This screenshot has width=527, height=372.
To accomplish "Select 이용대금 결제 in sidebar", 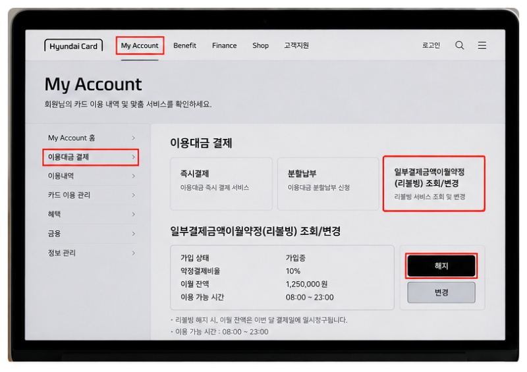I will tap(91, 157).
